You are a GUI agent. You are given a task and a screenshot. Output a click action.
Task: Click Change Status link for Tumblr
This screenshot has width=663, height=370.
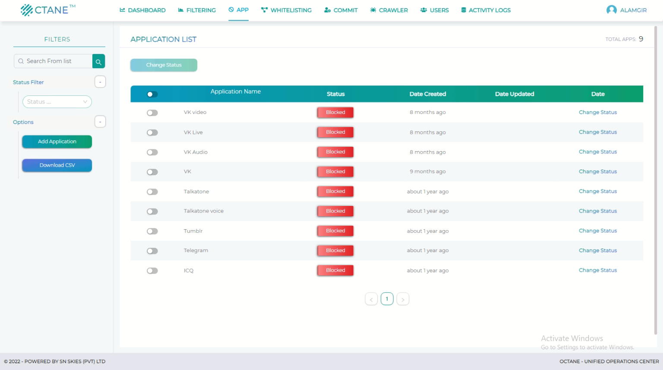(597, 231)
